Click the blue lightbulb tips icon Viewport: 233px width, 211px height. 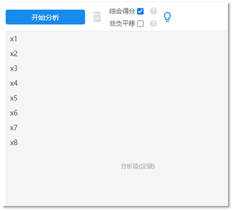tap(168, 17)
